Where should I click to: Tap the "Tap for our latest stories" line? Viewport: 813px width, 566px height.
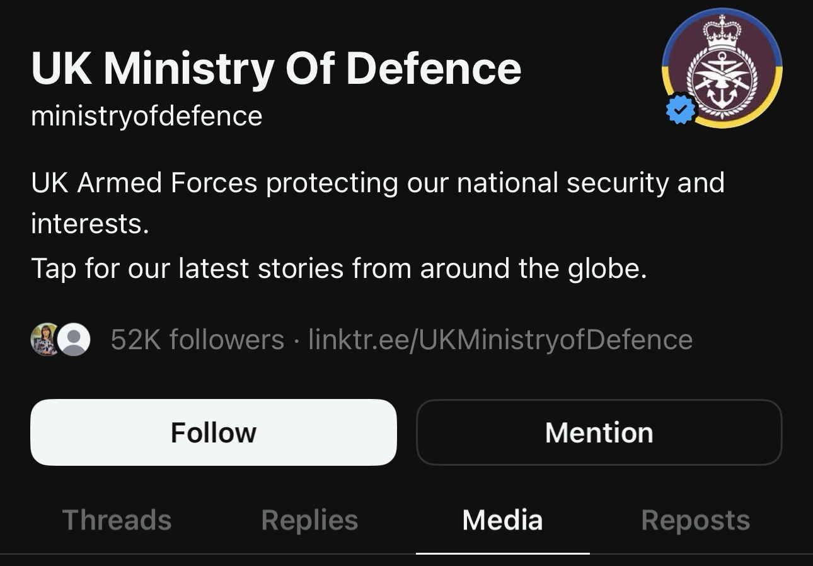(338, 269)
